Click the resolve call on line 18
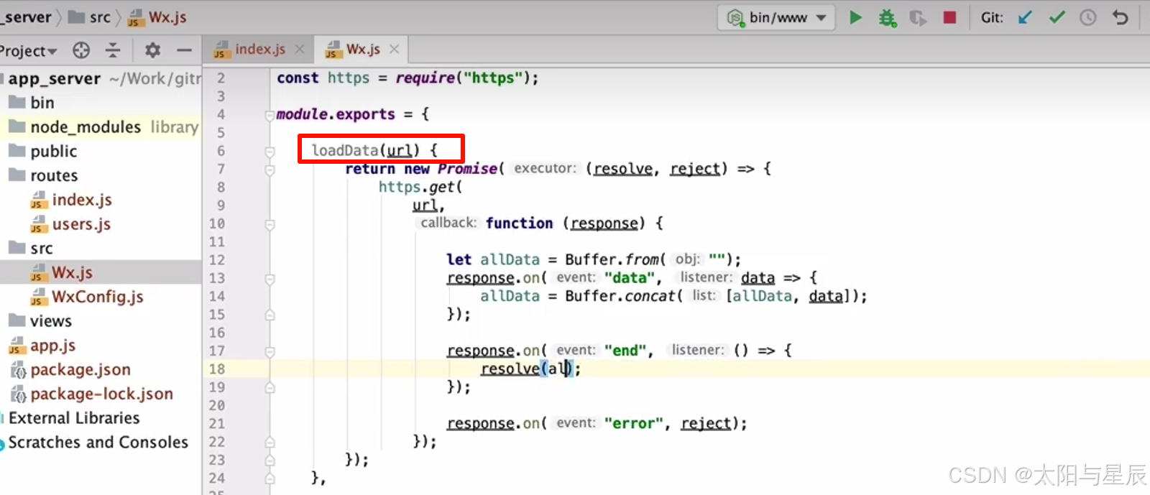 pos(510,369)
